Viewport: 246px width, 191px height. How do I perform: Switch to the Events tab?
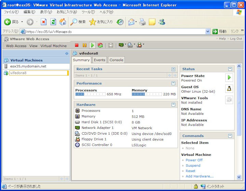(x=99, y=60)
